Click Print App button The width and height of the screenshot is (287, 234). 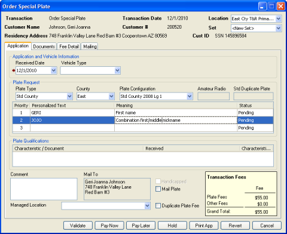pyautogui.click(x=204, y=226)
